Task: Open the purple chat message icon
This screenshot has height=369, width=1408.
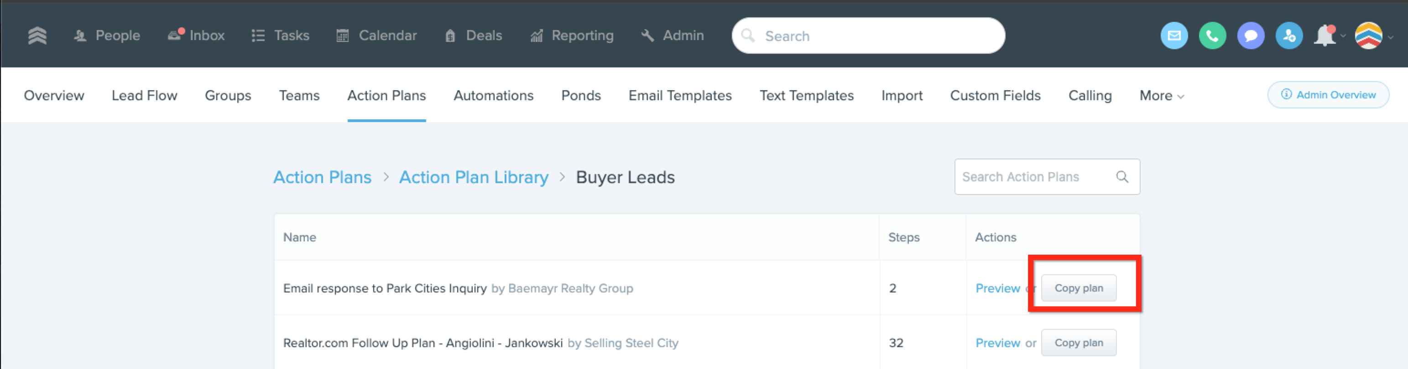Action: pos(1250,36)
